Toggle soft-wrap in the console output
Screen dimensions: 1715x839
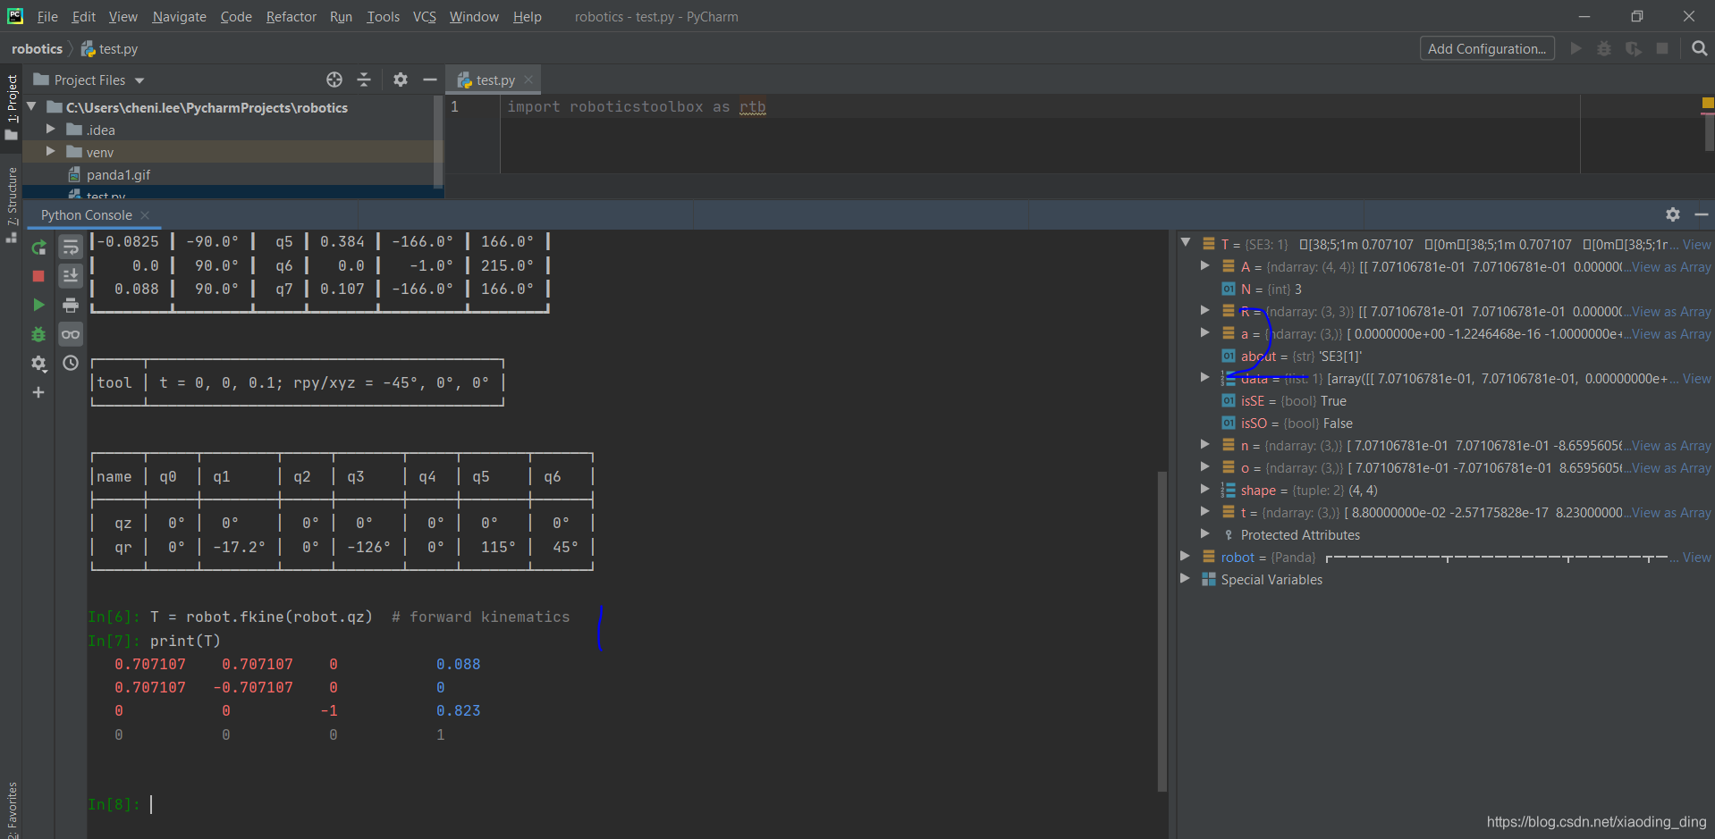[71, 248]
